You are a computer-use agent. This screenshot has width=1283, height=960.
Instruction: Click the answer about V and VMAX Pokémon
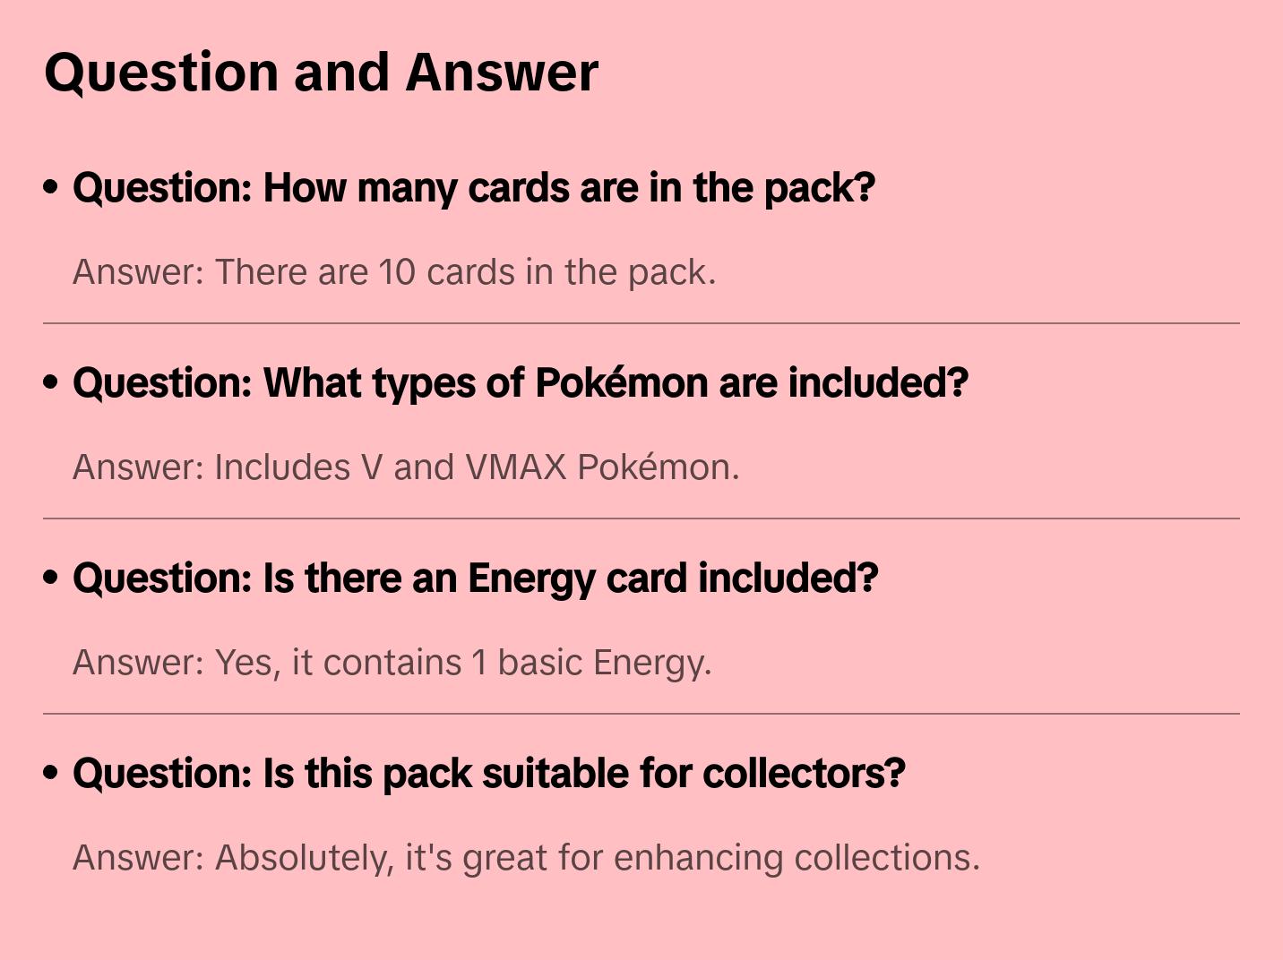[x=406, y=467]
